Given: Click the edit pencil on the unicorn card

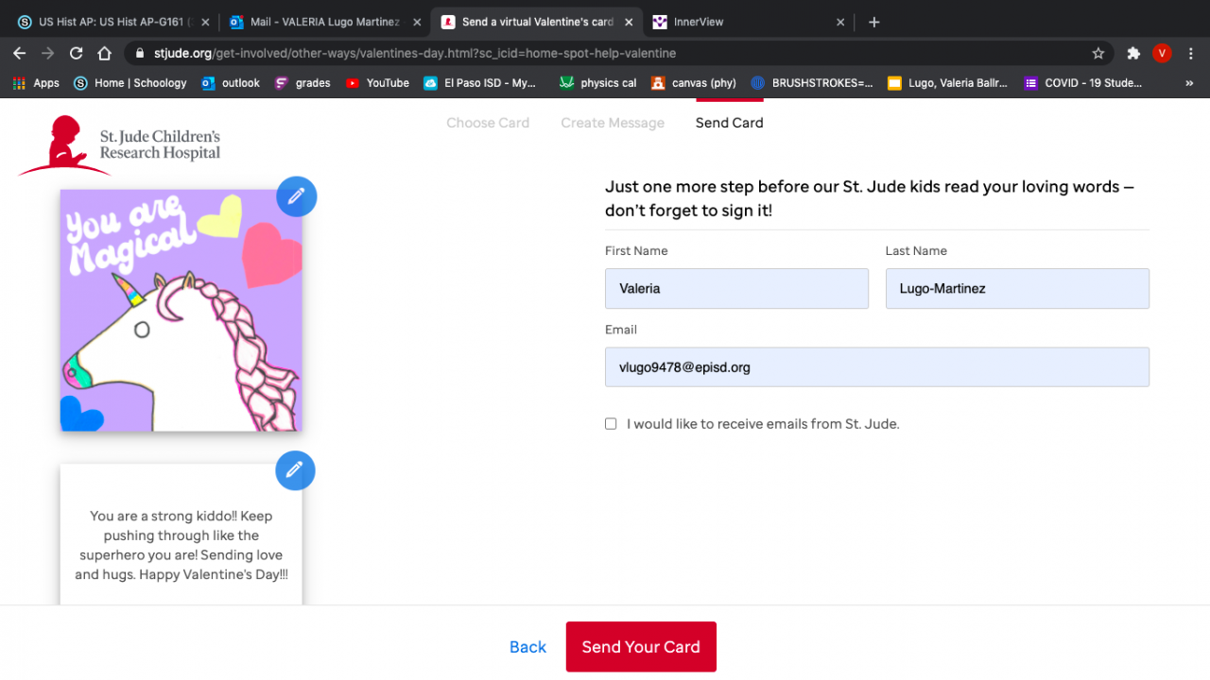Looking at the screenshot, I should coord(297,196).
